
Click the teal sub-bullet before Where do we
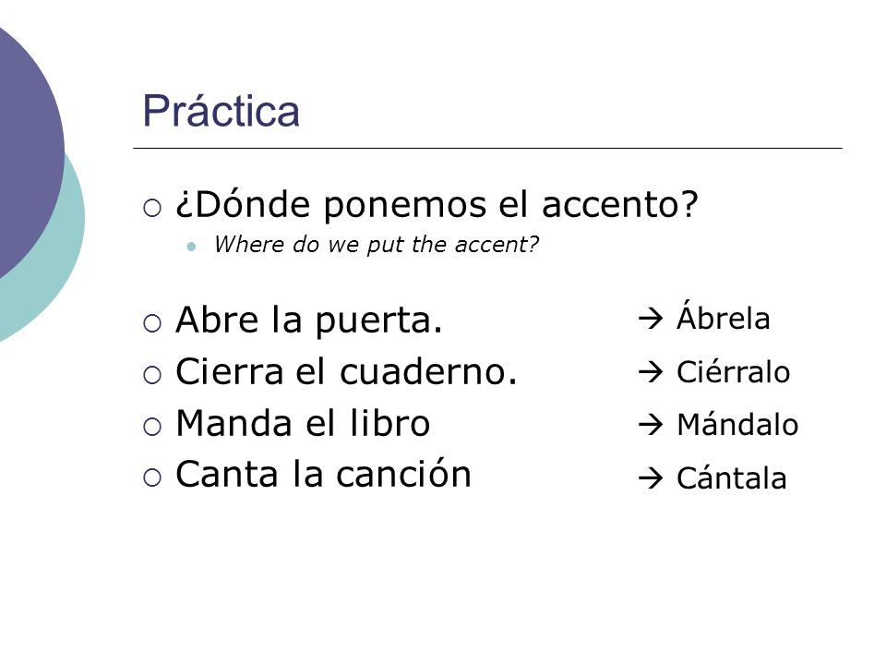click(x=191, y=247)
